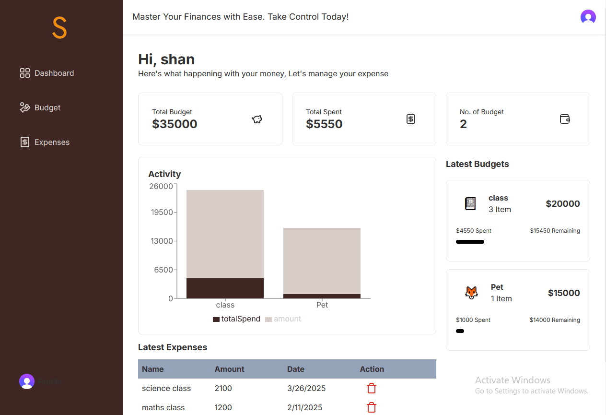Image resolution: width=606 pixels, height=415 pixels.
Task: Click the class x-axis label on chart
Action: pyautogui.click(x=225, y=305)
